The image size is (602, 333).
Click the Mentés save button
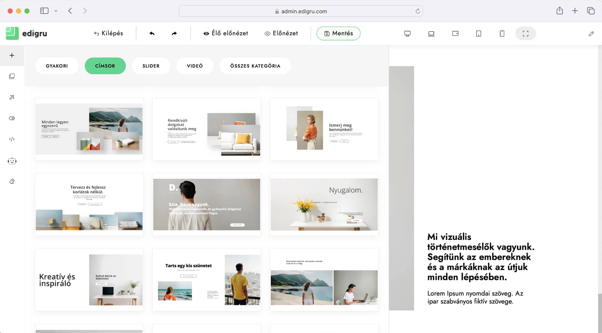pyautogui.click(x=338, y=33)
